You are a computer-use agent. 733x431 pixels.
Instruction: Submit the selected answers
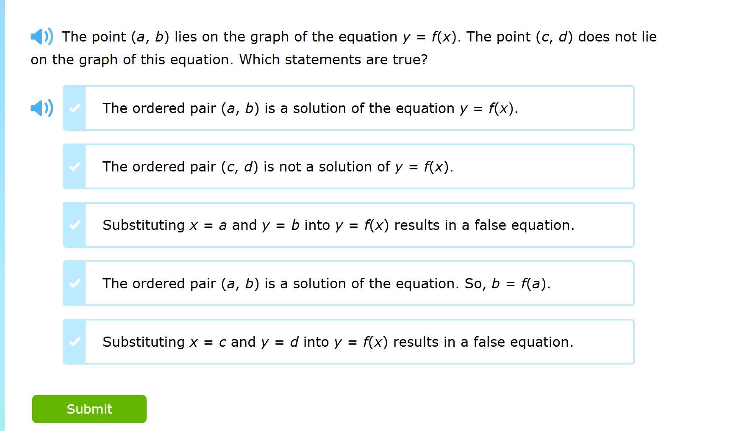(89, 409)
